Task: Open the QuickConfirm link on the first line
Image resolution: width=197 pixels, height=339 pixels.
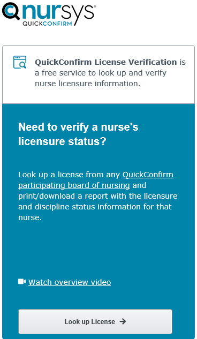Action: 148,175
